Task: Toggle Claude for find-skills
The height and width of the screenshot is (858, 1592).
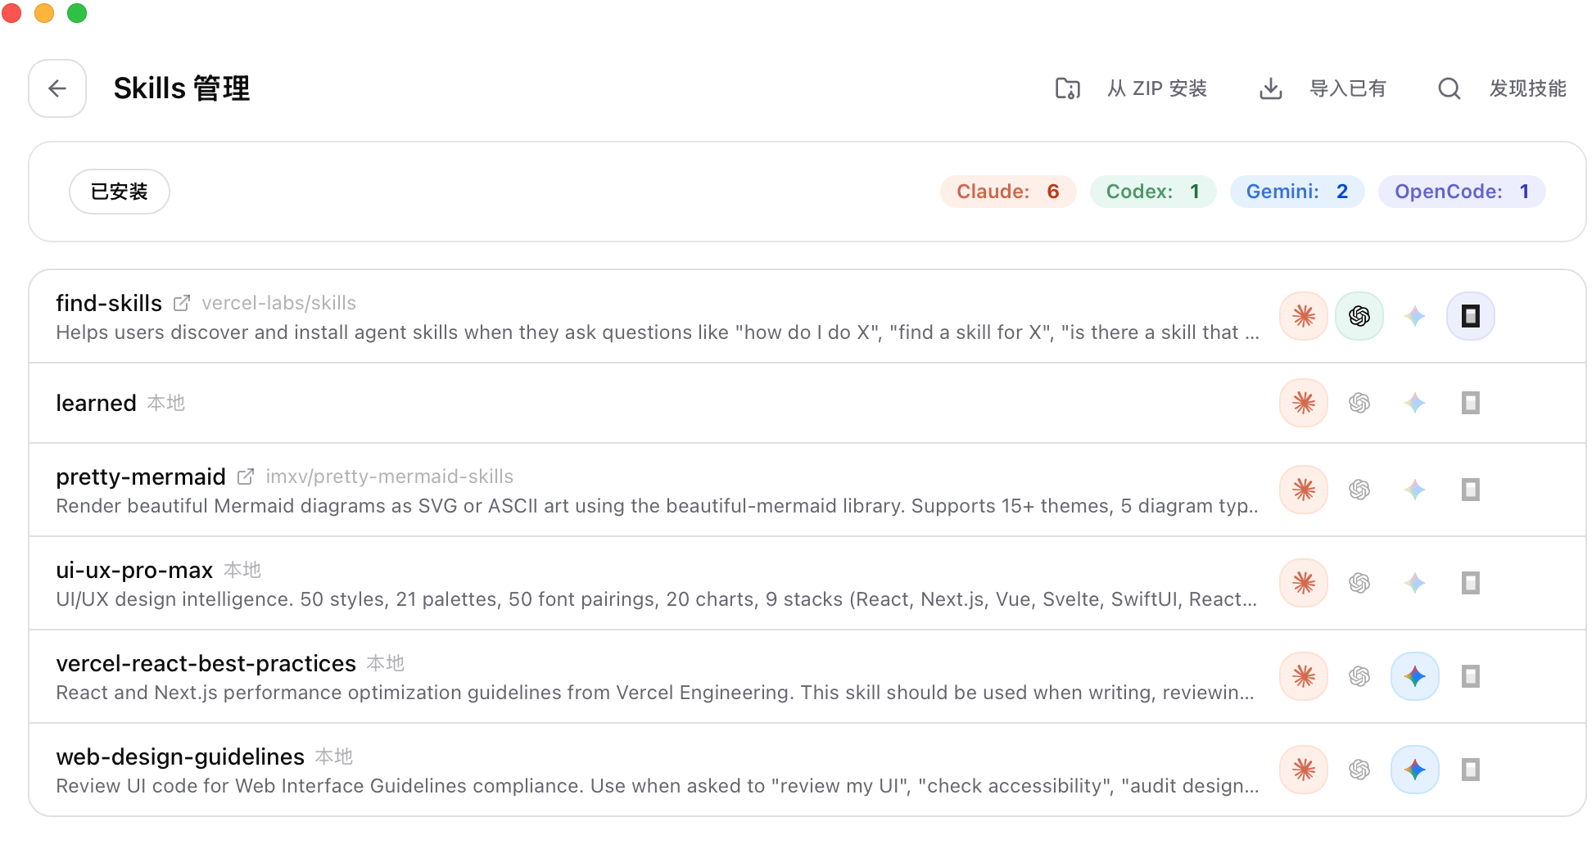Action: [x=1304, y=316]
